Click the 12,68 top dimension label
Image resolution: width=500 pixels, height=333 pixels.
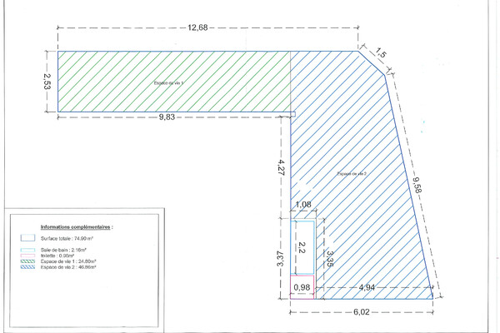pyautogui.click(x=197, y=27)
